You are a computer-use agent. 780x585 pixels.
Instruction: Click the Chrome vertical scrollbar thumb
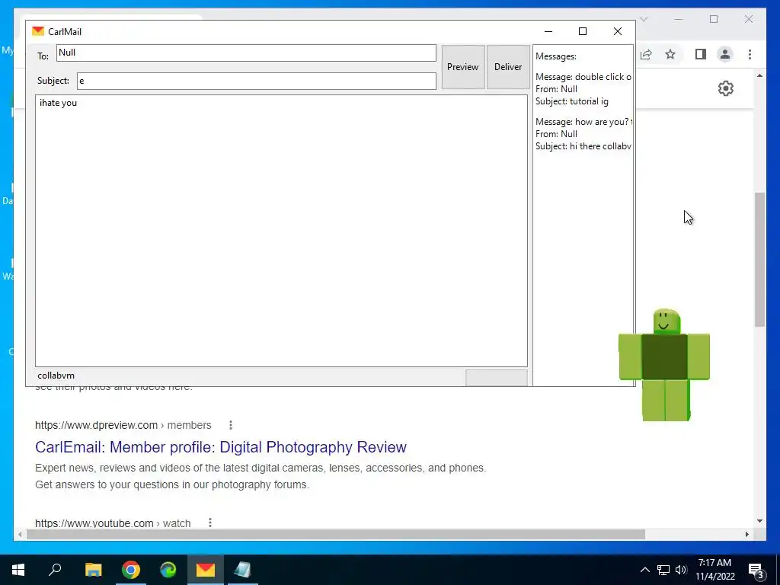click(759, 259)
